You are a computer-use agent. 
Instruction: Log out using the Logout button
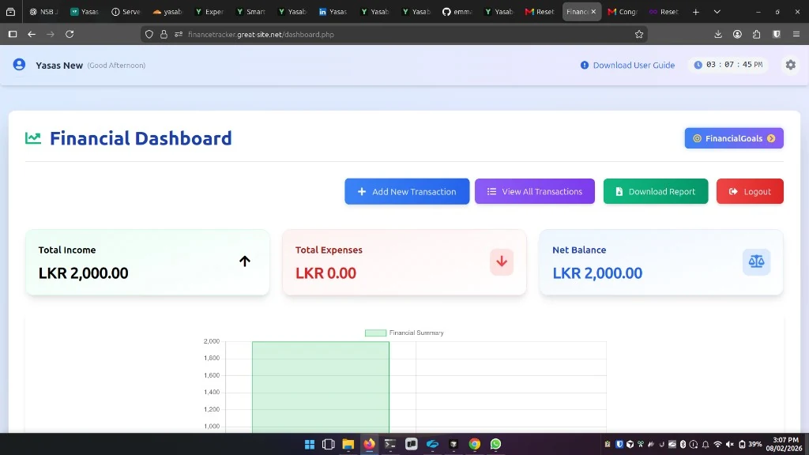[751, 191]
